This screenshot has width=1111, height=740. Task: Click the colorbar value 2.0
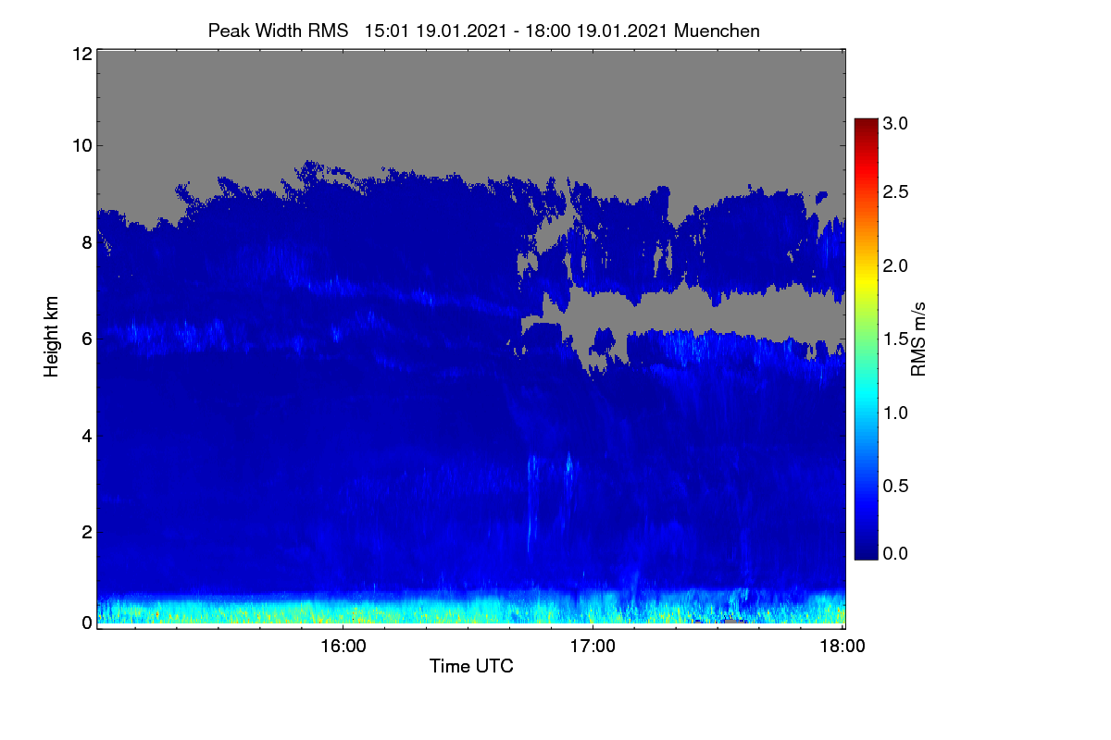(x=895, y=265)
